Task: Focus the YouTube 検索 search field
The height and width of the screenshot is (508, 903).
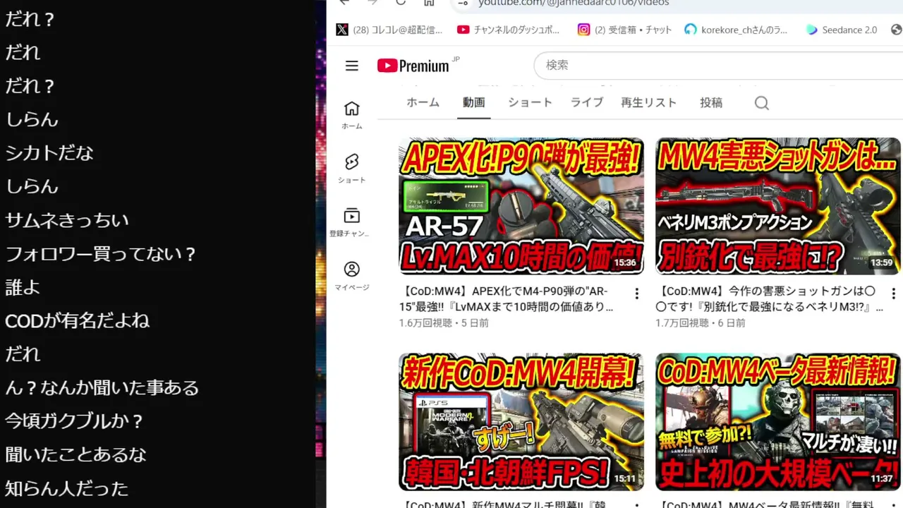Action: [718, 65]
